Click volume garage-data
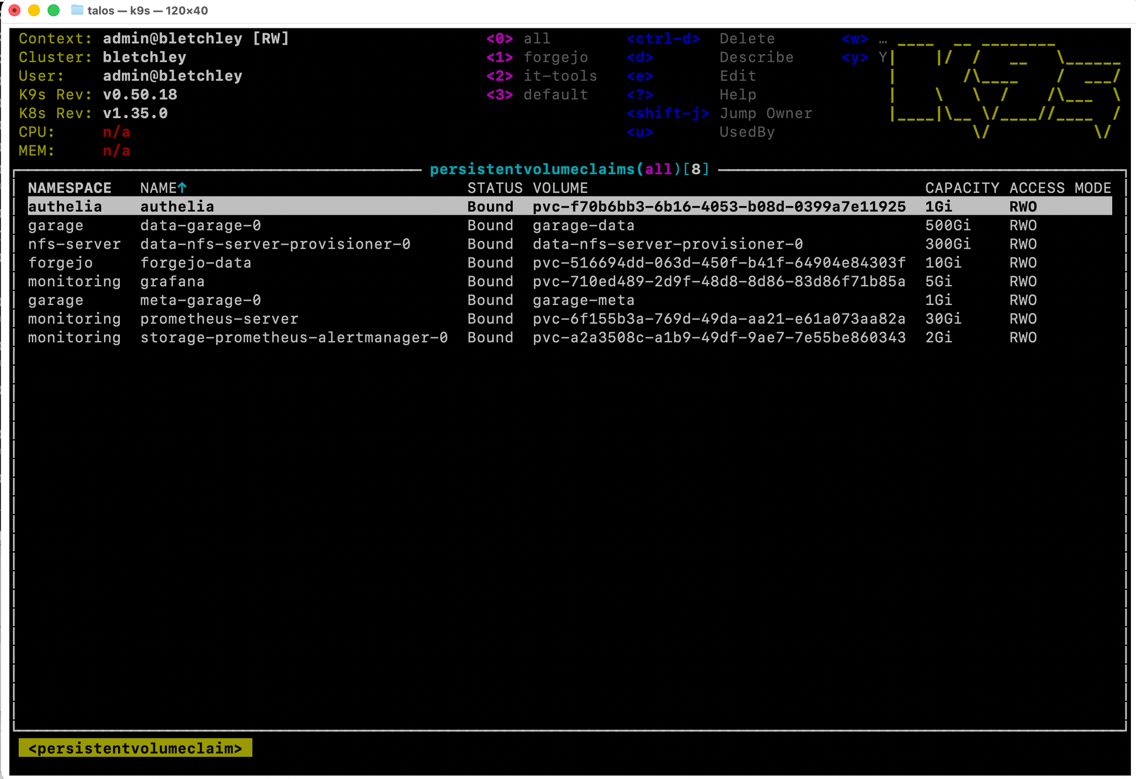Image resolution: width=1136 pixels, height=779 pixels. [x=583, y=225]
